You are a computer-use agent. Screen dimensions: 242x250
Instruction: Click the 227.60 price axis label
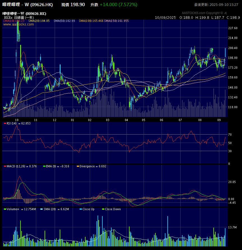pyautogui.click(x=233, y=28)
